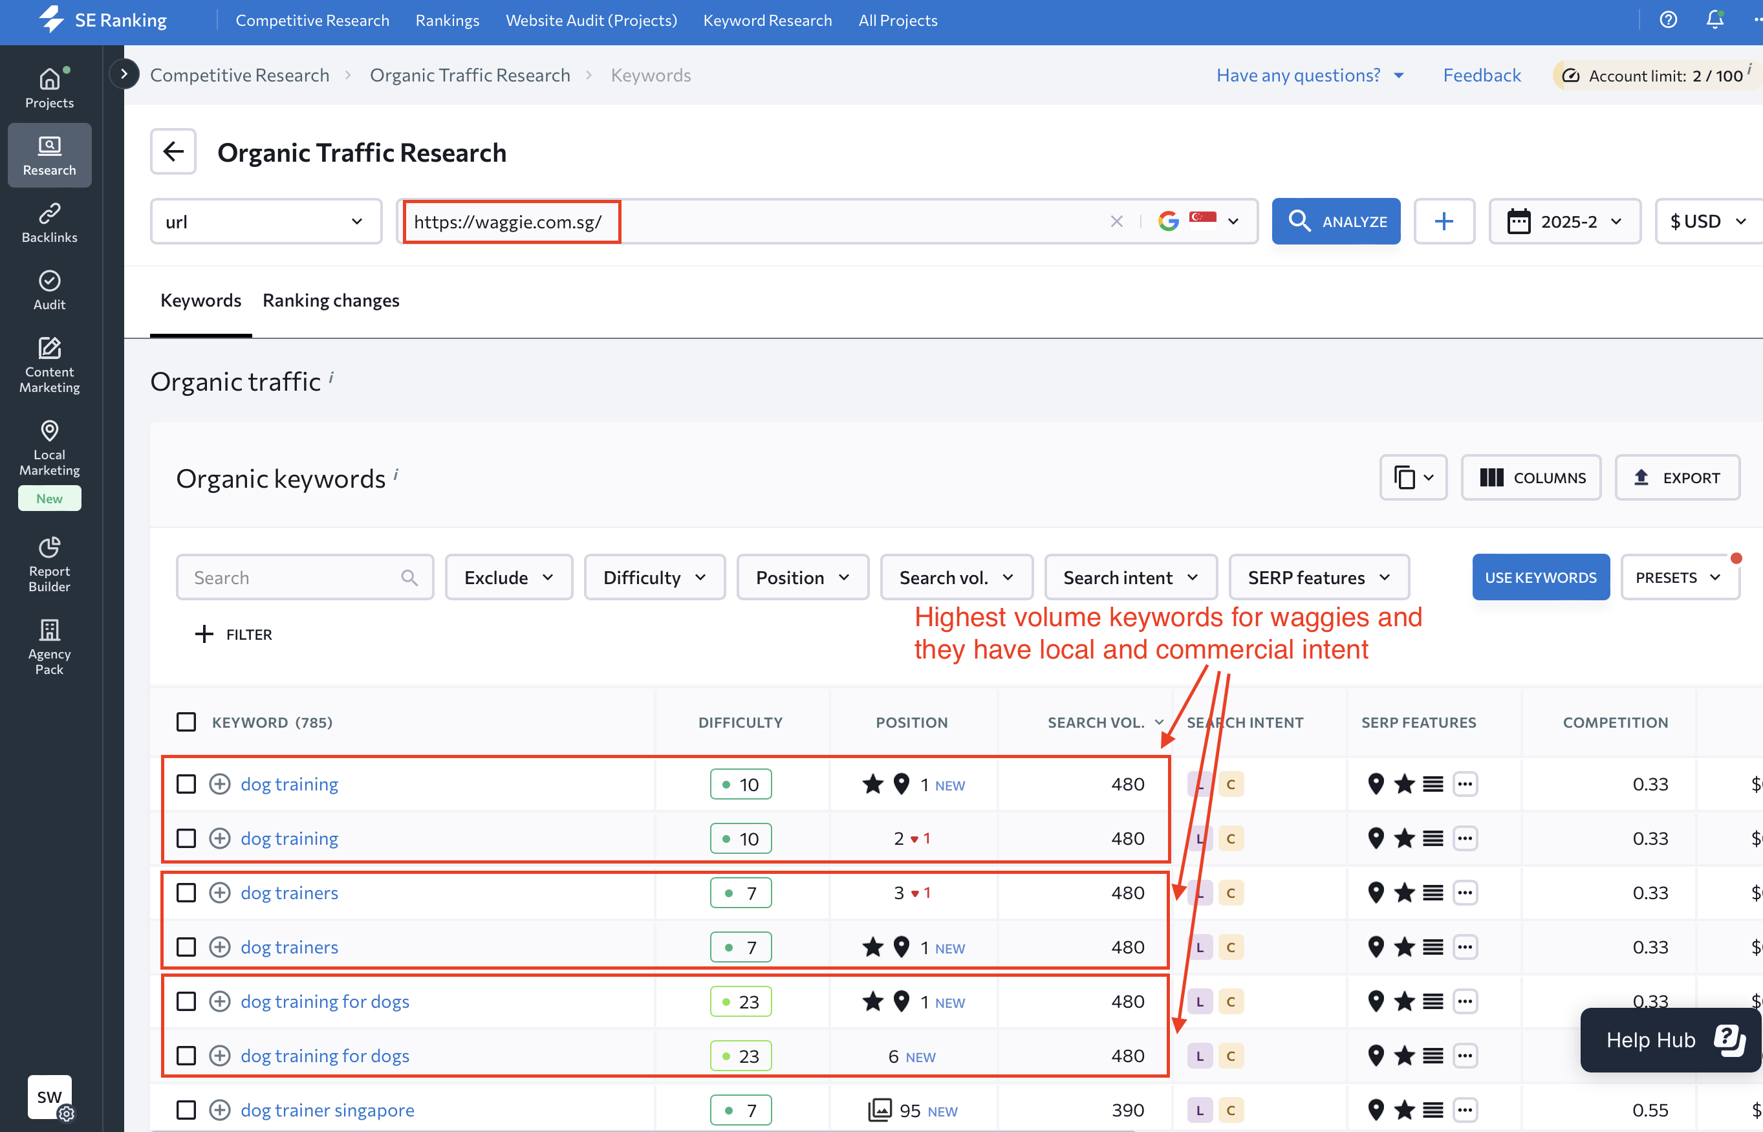Open the Audit sidebar section
Image resolution: width=1763 pixels, height=1132 pixels.
(49, 290)
